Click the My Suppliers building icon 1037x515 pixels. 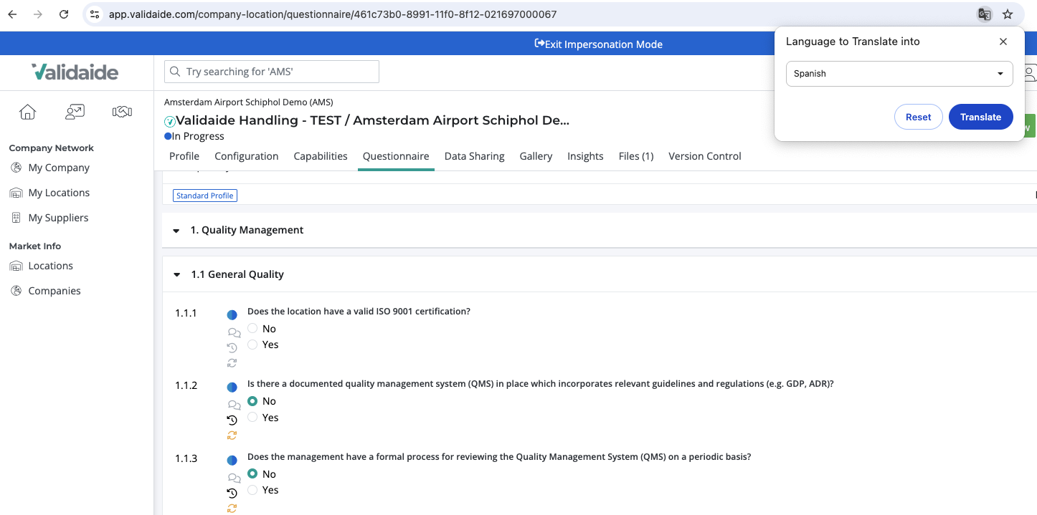(16, 218)
